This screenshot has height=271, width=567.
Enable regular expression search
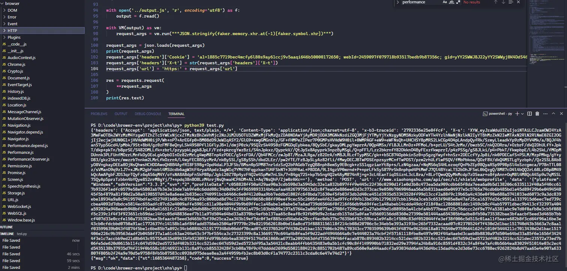[458, 2]
